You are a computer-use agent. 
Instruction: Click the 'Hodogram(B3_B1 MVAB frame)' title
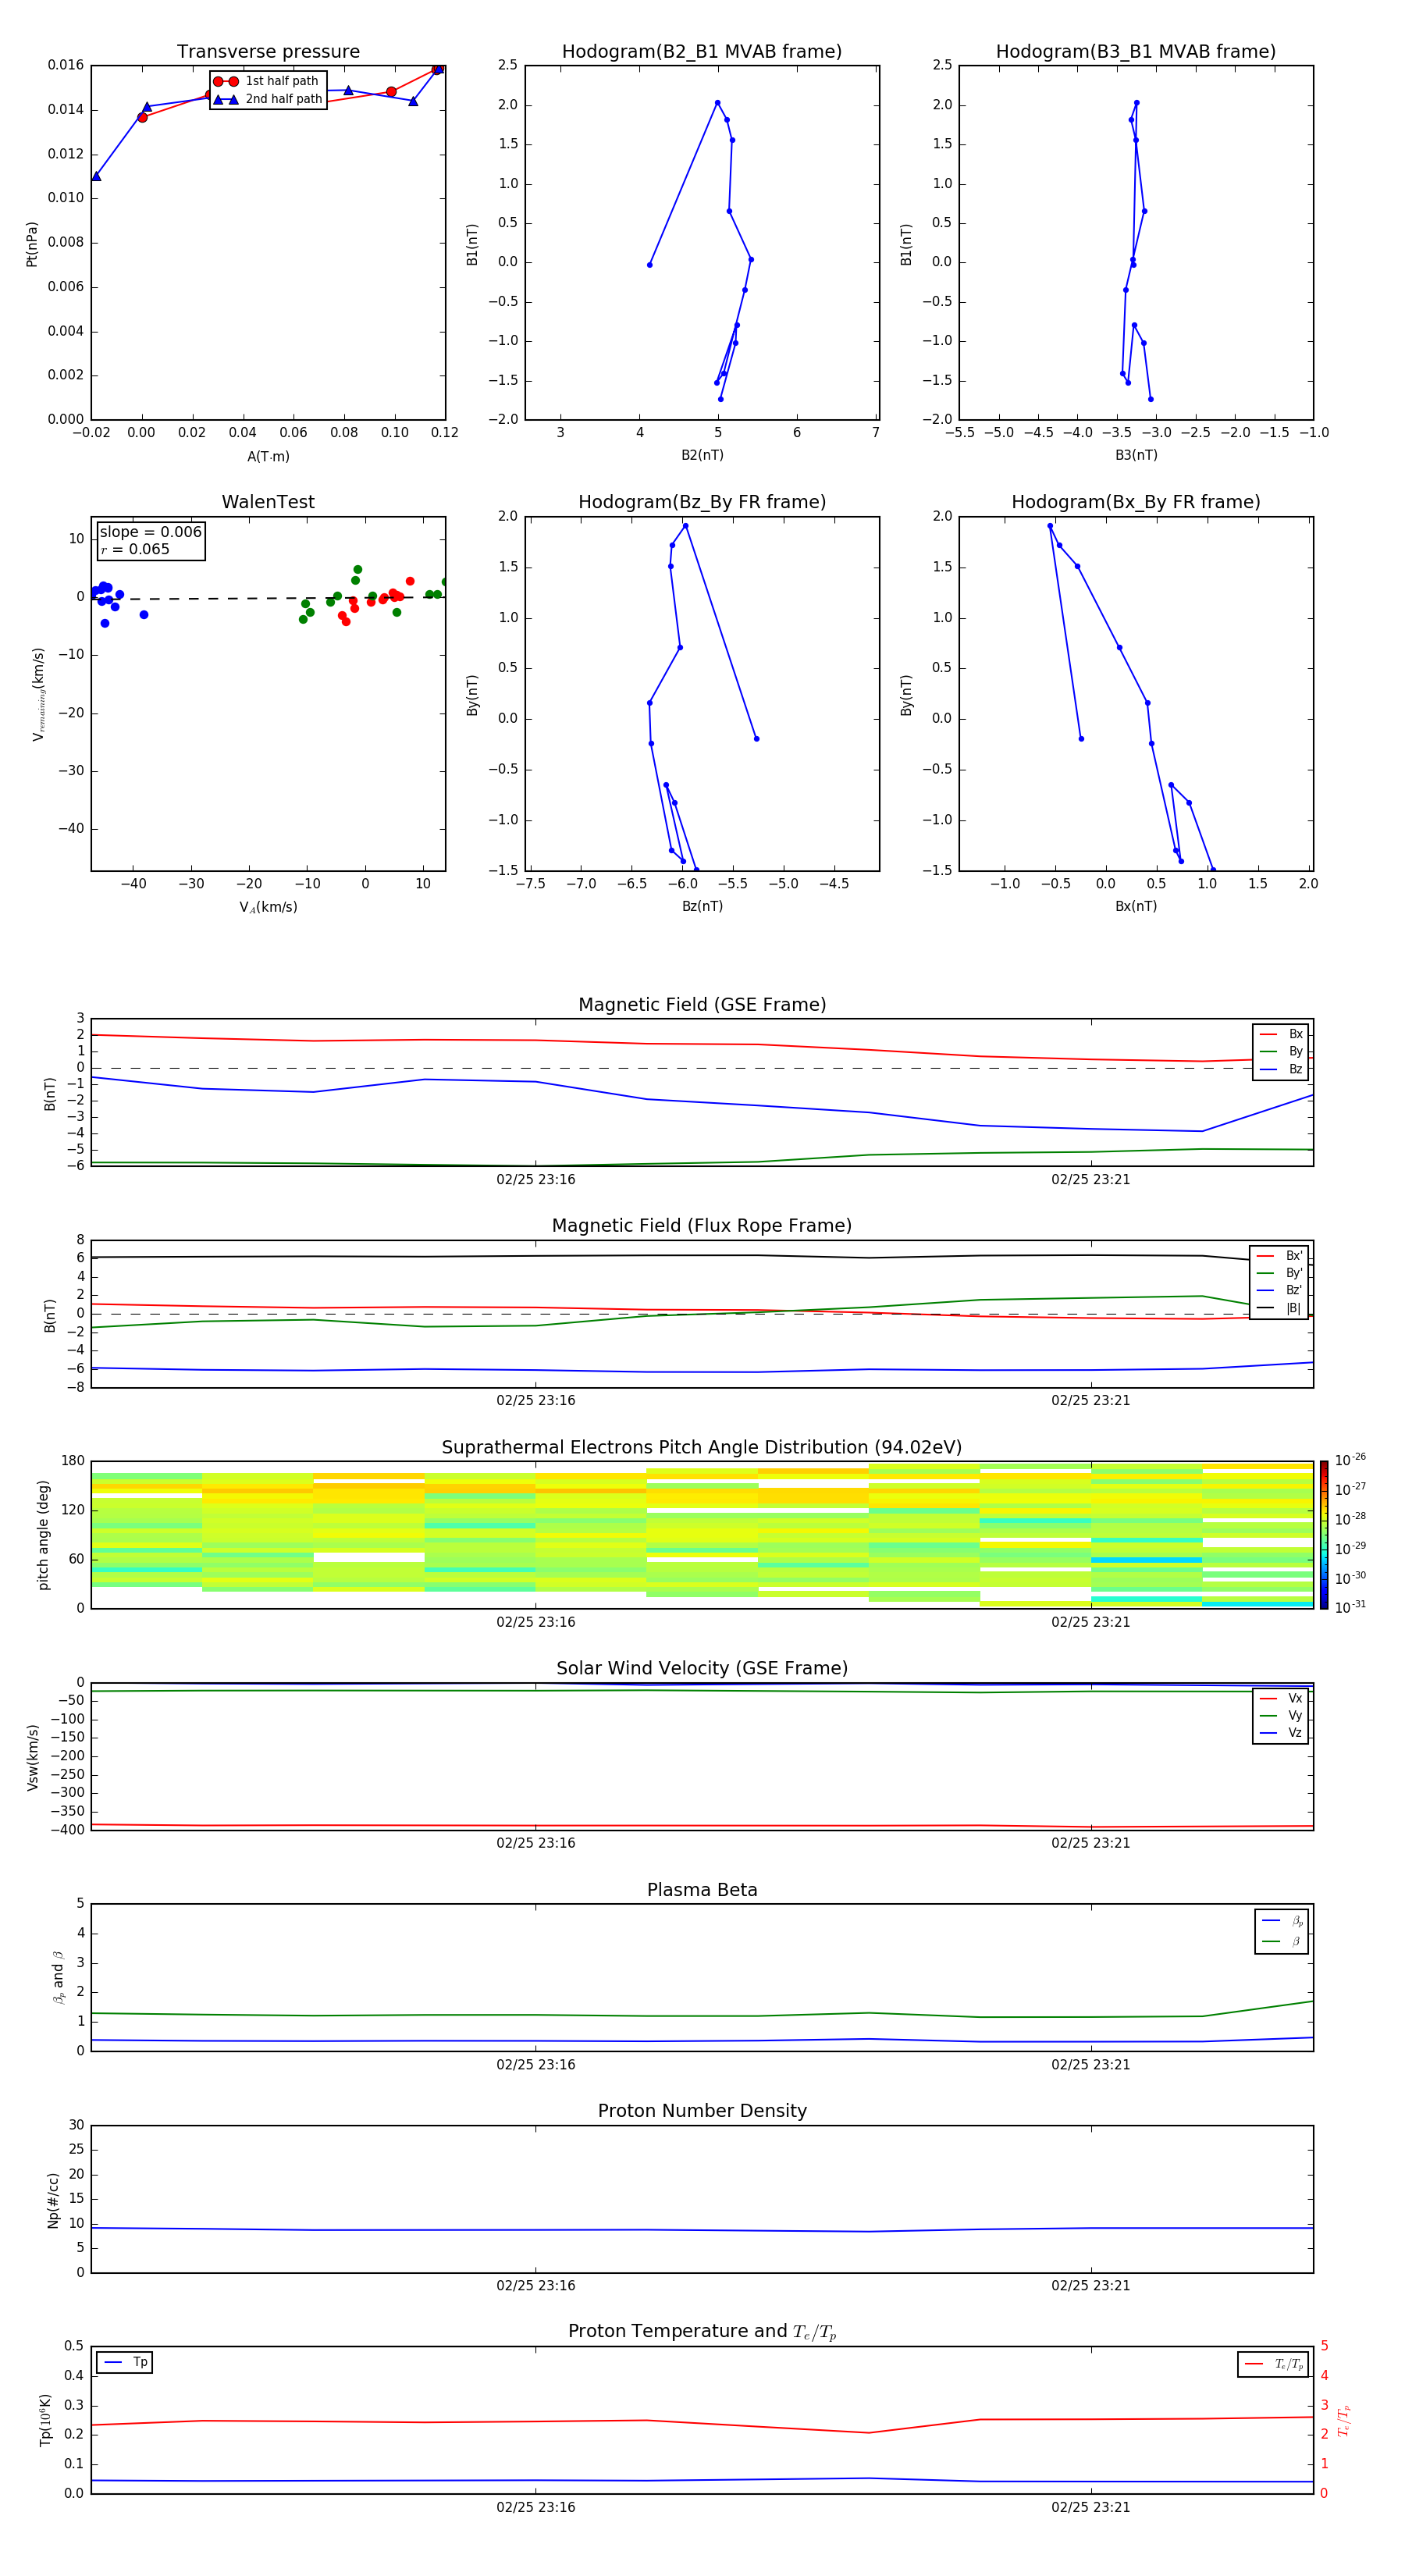pos(1136,51)
